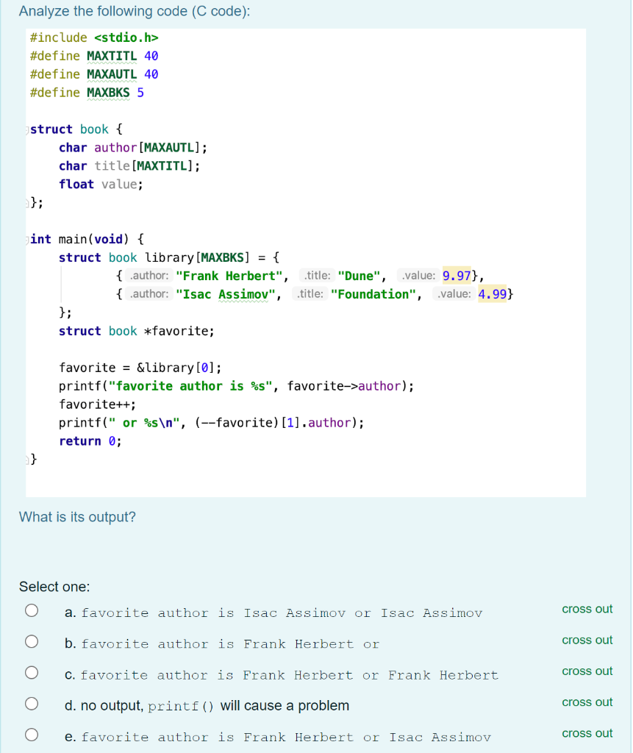
Task: Click the .author: hint on Frank Herbert row
Action: click(x=149, y=276)
